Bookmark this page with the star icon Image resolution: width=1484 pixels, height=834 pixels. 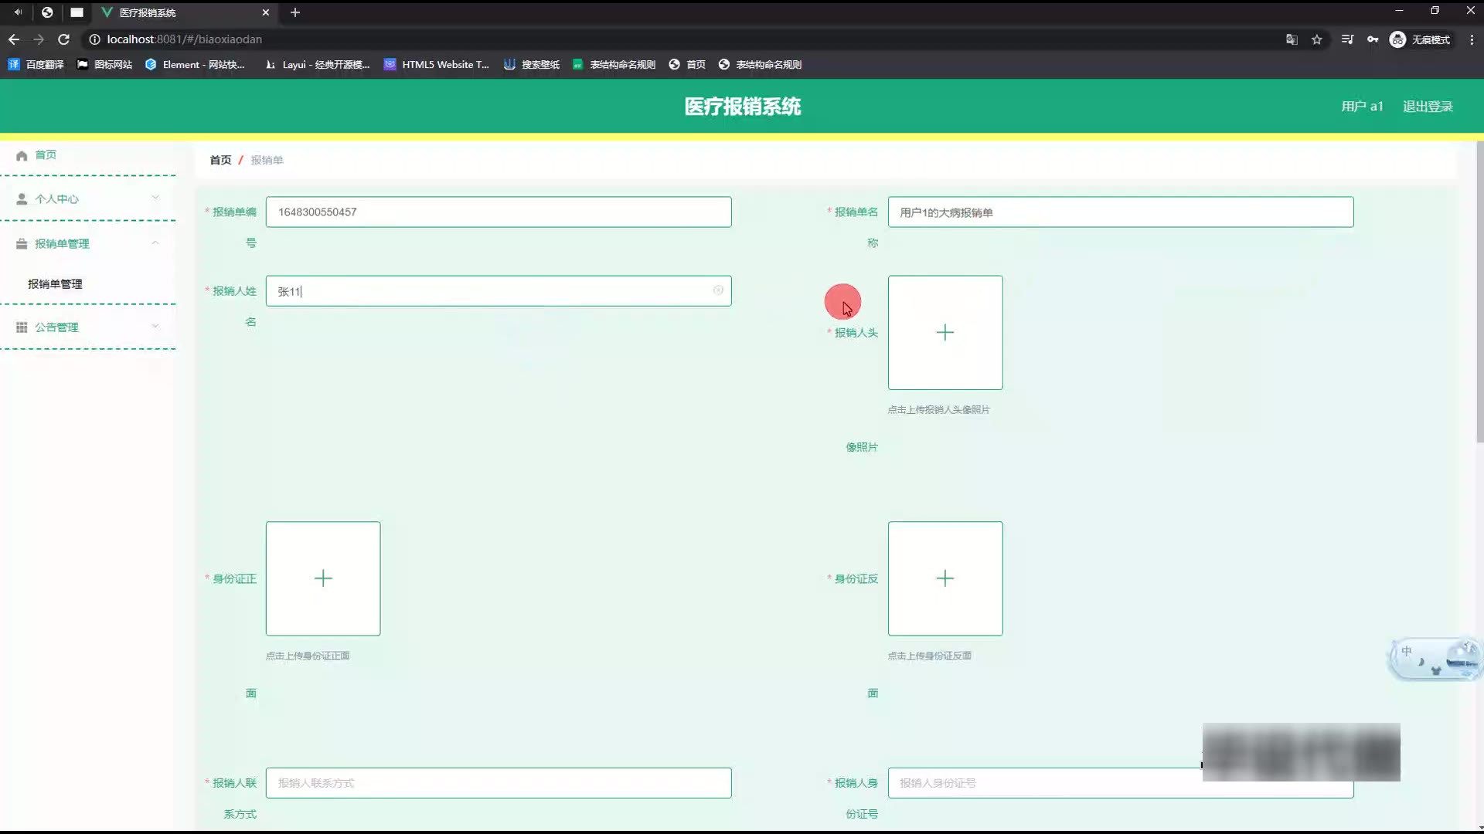[1317, 39]
